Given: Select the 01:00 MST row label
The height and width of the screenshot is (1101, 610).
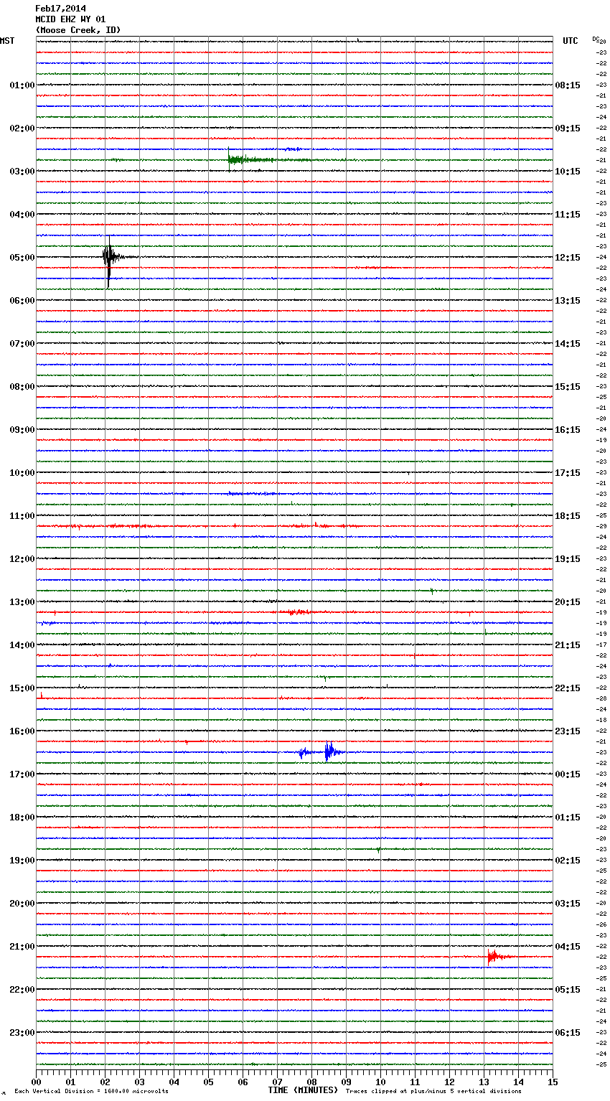Looking at the screenshot, I should (x=22, y=85).
